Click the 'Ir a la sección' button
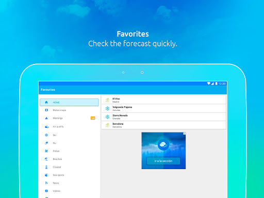264x198 pixels. [163, 161]
